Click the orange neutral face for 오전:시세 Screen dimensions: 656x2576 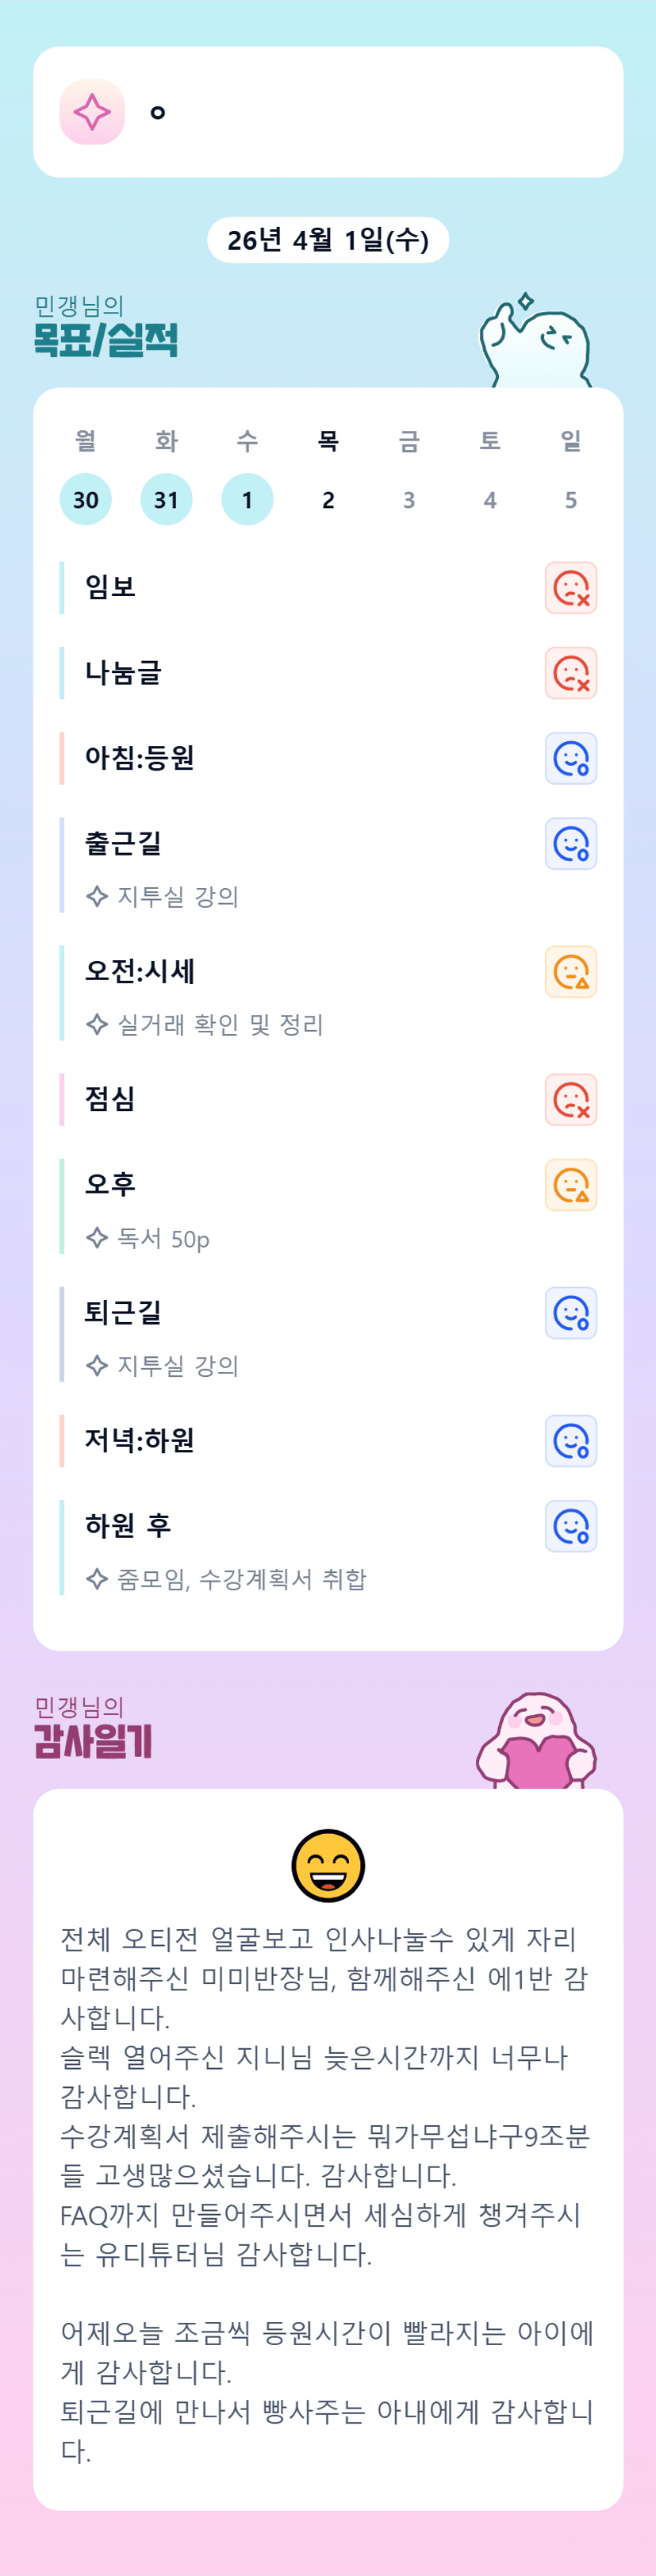tap(571, 972)
